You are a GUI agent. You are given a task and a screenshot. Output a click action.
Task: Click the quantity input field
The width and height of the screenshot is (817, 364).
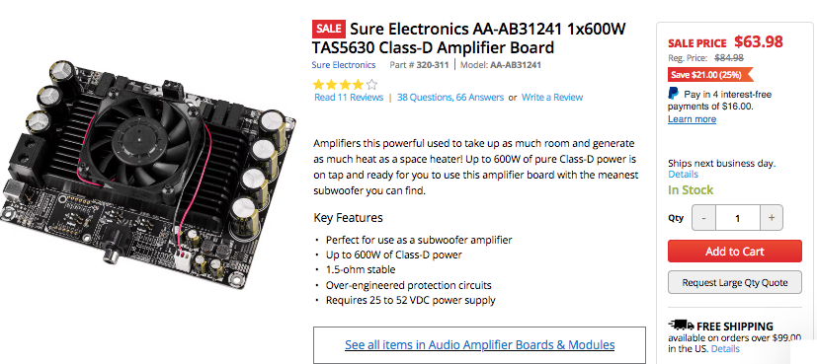pyautogui.click(x=738, y=218)
